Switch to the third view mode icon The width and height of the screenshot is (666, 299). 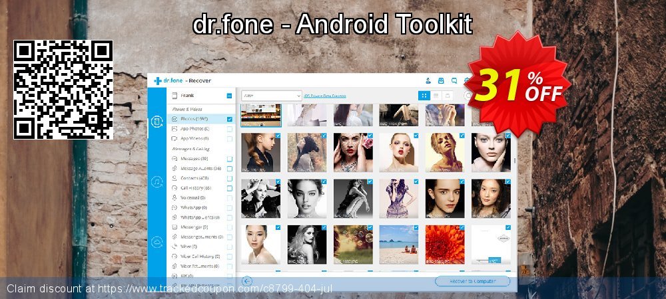[x=447, y=96]
